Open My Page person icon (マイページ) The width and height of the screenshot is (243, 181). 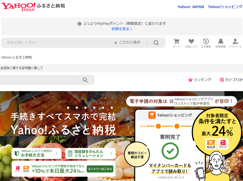(x=235, y=42)
